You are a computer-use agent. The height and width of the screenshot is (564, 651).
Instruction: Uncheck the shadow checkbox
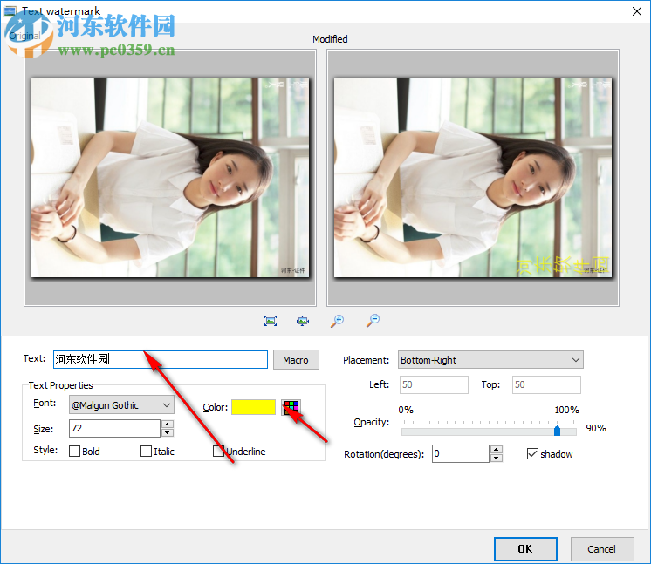[x=532, y=454]
